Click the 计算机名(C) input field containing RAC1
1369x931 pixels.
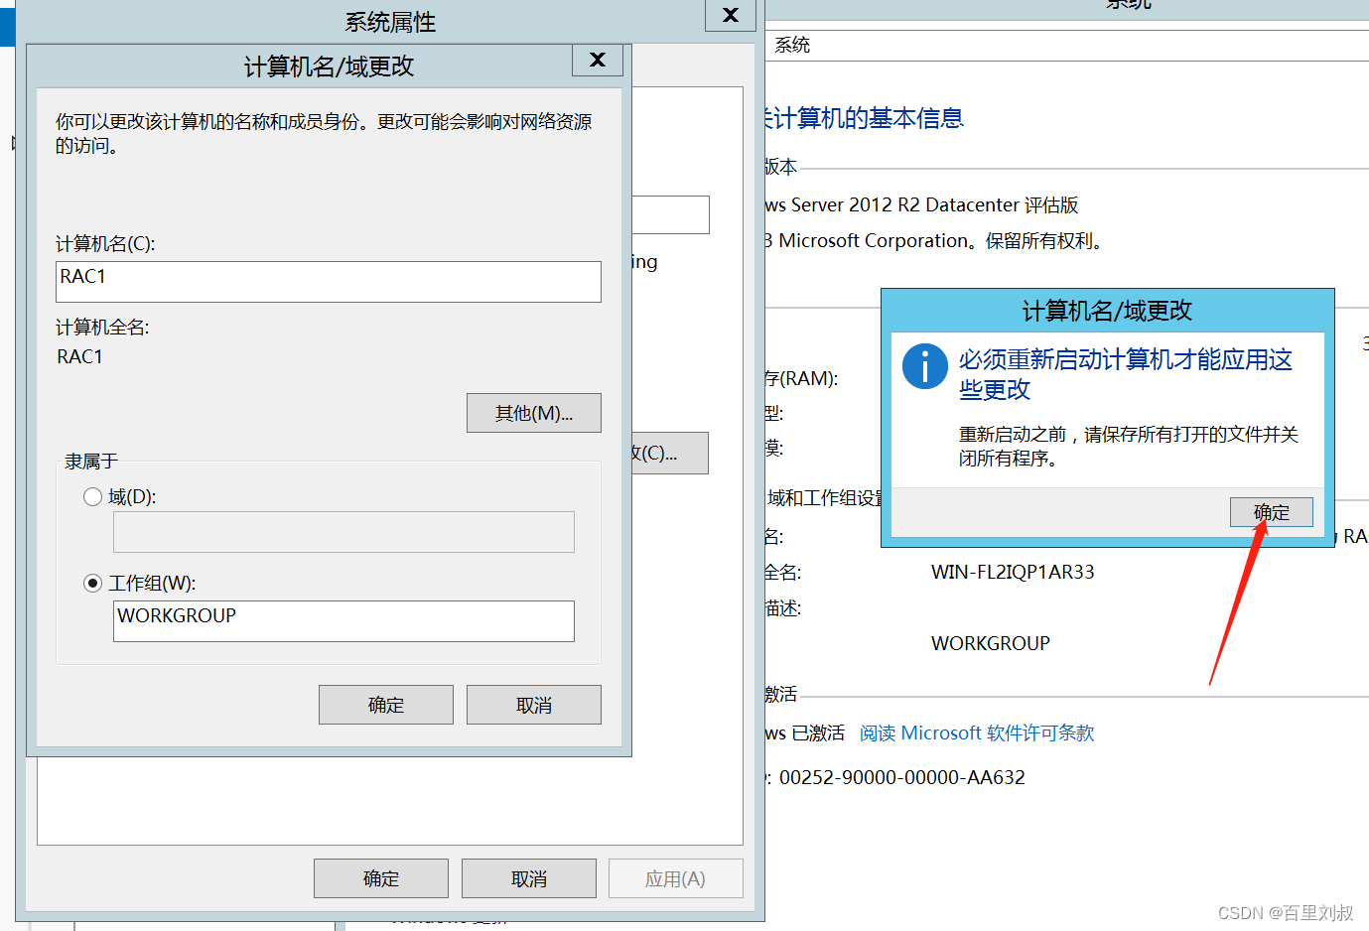tap(329, 282)
